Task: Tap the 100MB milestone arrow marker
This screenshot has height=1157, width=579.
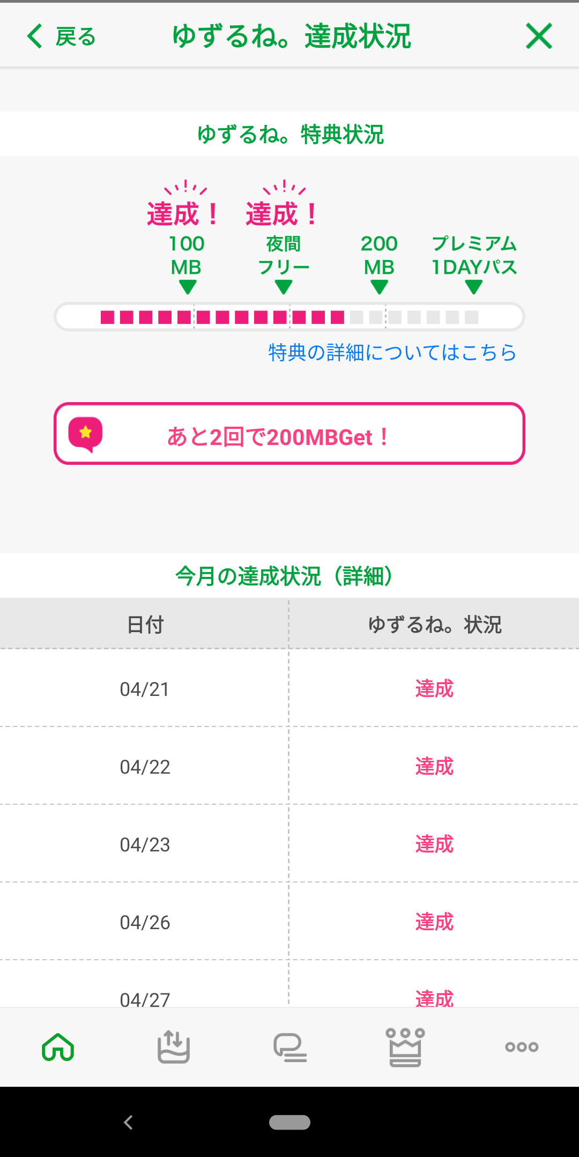Action: click(187, 287)
